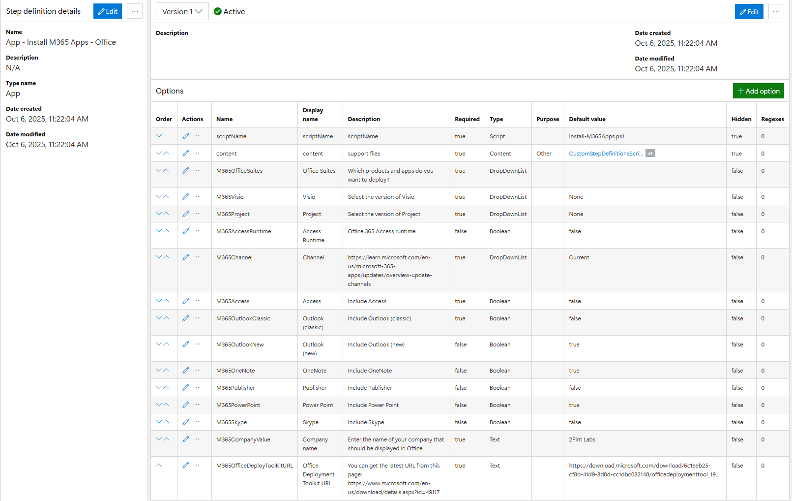Open version more options ellipsis menu
This screenshot has height=501, width=792.
776,12
